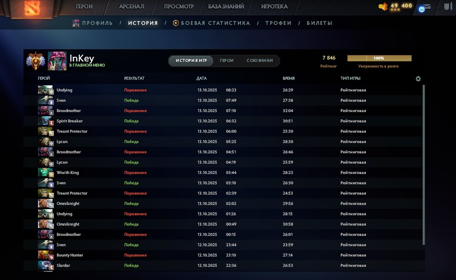This screenshot has width=456, height=280.
Task: Go to the ТРОФЕИ profile tab
Action: [x=278, y=23]
